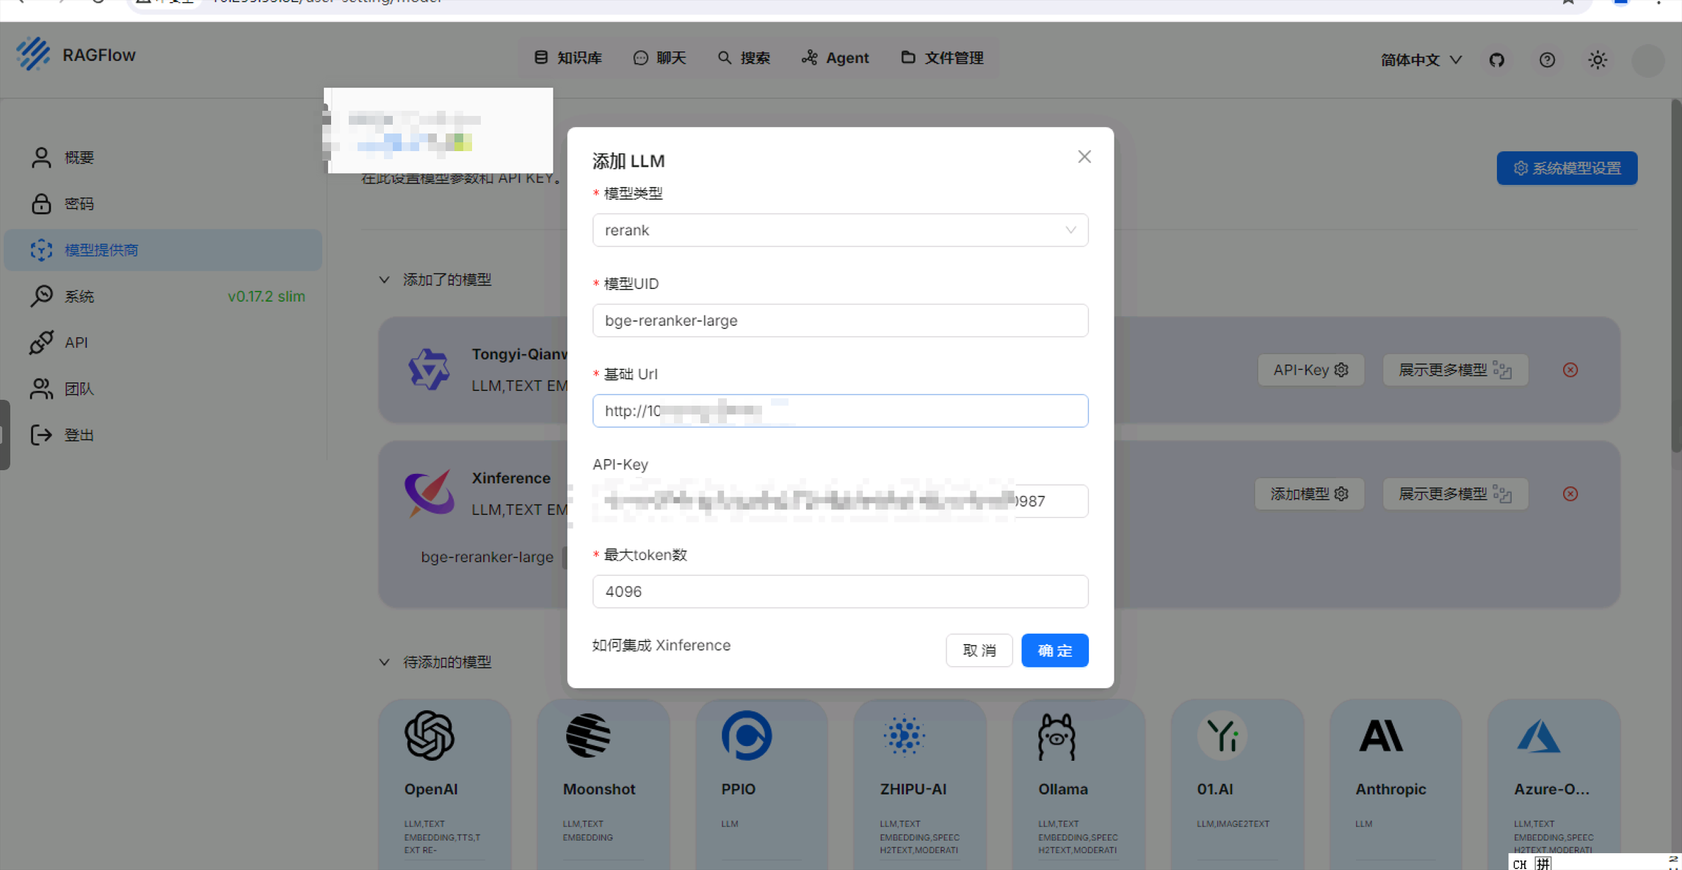Remove Tongyi-Qianwen using red X icon
This screenshot has height=870, width=1682.
(1570, 370)
